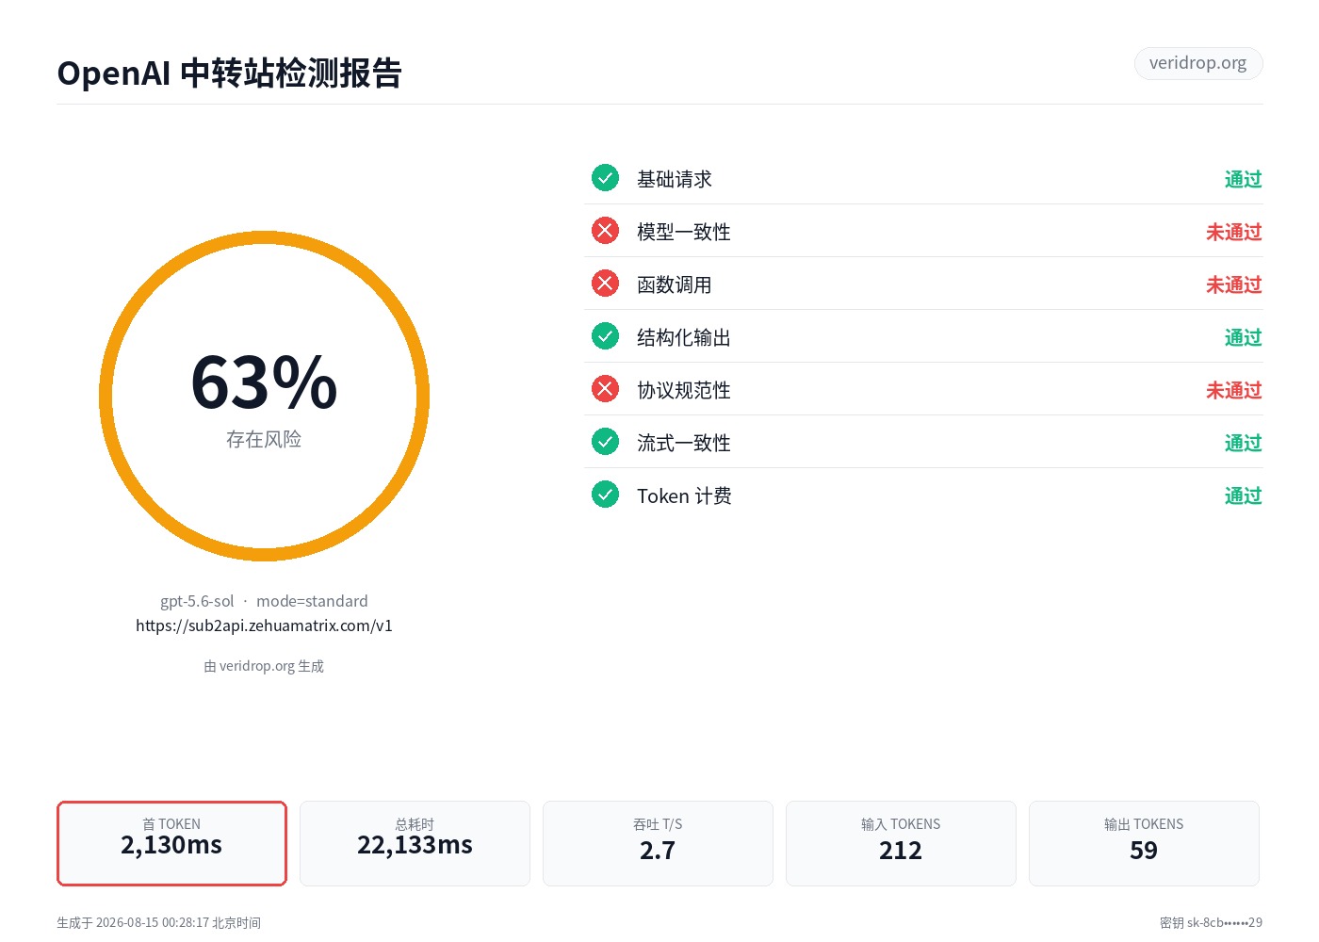
Task: Click the 未通过 status for 协议规范性
Action: tap(1233, 390)
